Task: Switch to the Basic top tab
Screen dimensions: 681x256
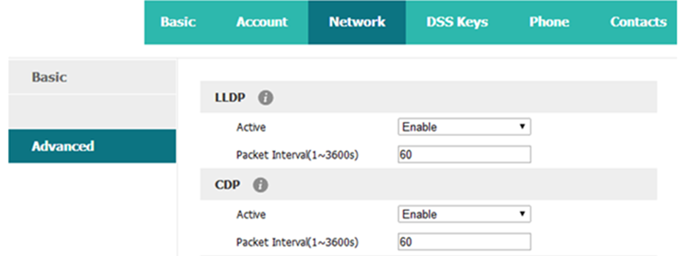Action: coord(178,22)
